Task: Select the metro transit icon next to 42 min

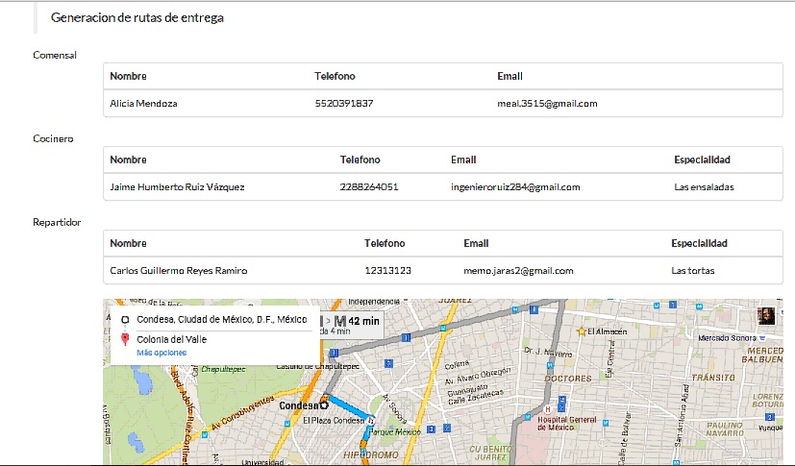Action: click(340, 321)
